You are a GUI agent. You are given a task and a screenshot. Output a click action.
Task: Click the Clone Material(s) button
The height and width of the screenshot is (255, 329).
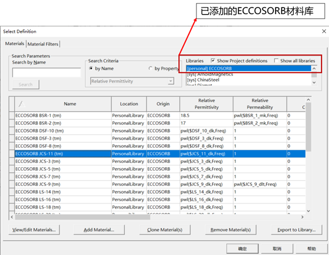(165, 230)
